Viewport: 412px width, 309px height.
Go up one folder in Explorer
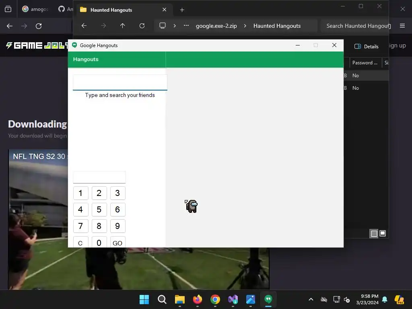point(122,26)
